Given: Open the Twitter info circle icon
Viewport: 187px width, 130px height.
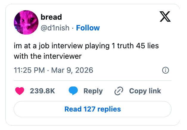Looking at the screenshot, I should (165, 70).
